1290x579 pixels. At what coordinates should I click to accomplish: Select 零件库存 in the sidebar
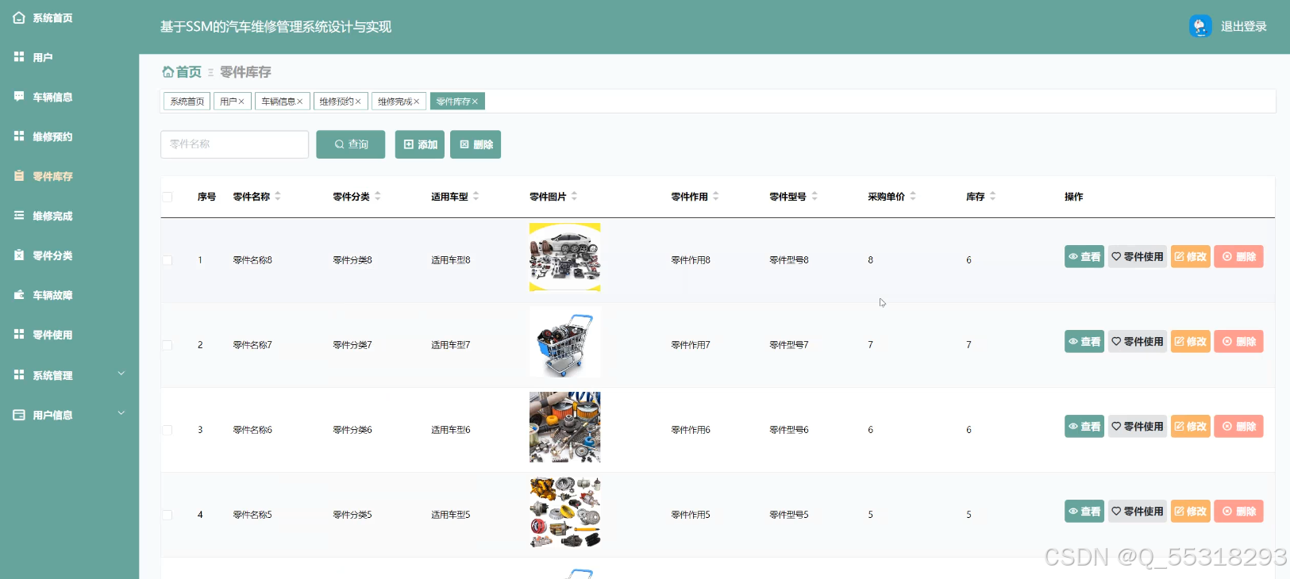pyautogui.click(x=44, y=176)
